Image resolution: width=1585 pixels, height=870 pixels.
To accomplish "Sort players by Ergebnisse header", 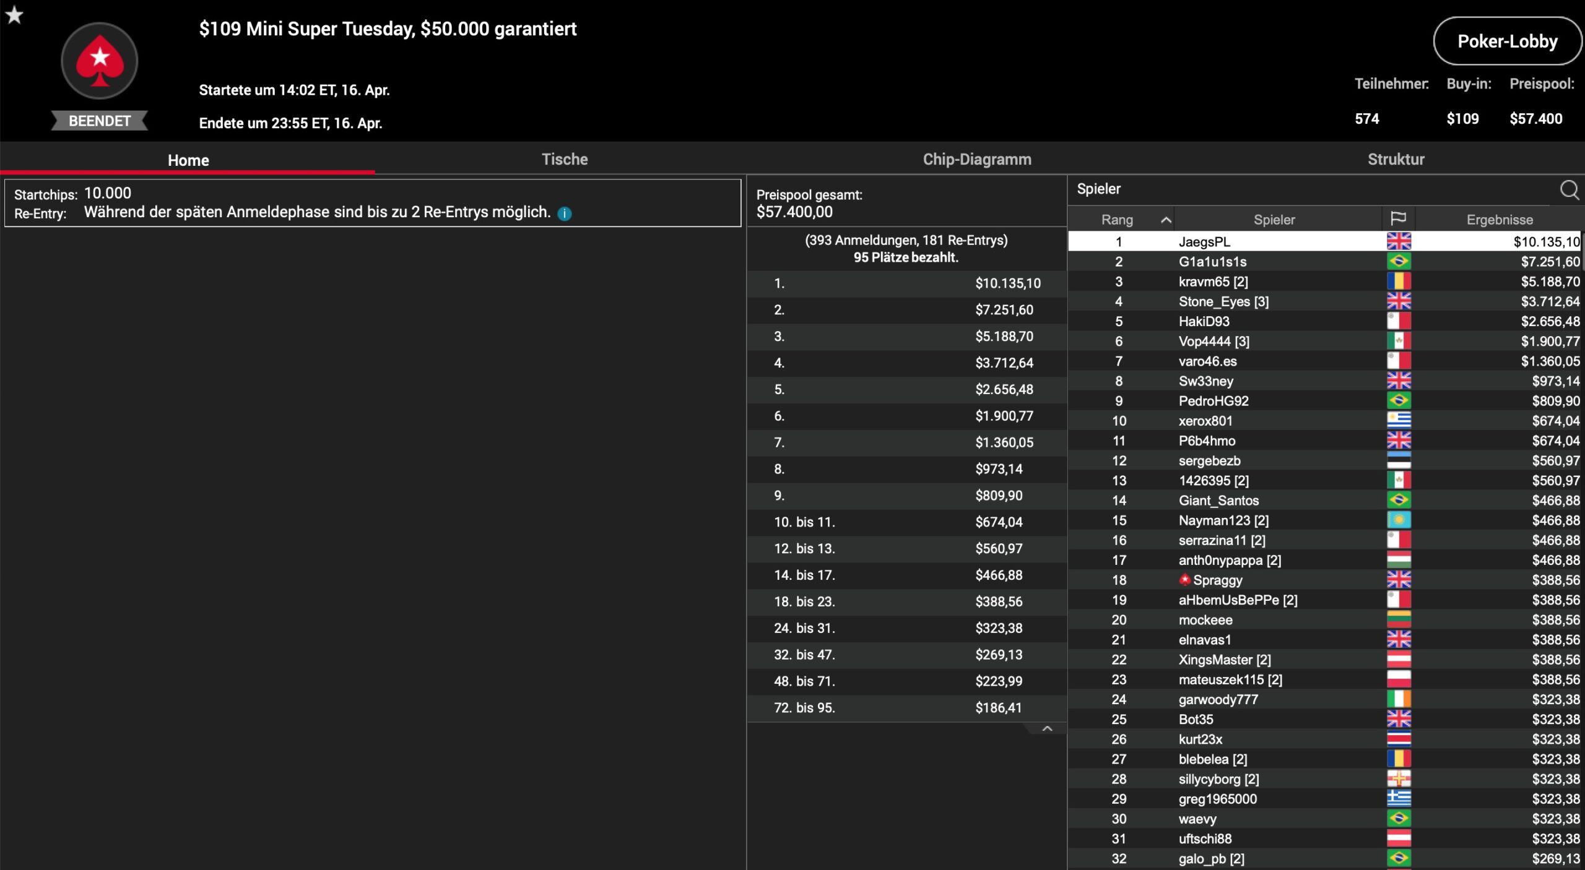I will (1499, 220).
